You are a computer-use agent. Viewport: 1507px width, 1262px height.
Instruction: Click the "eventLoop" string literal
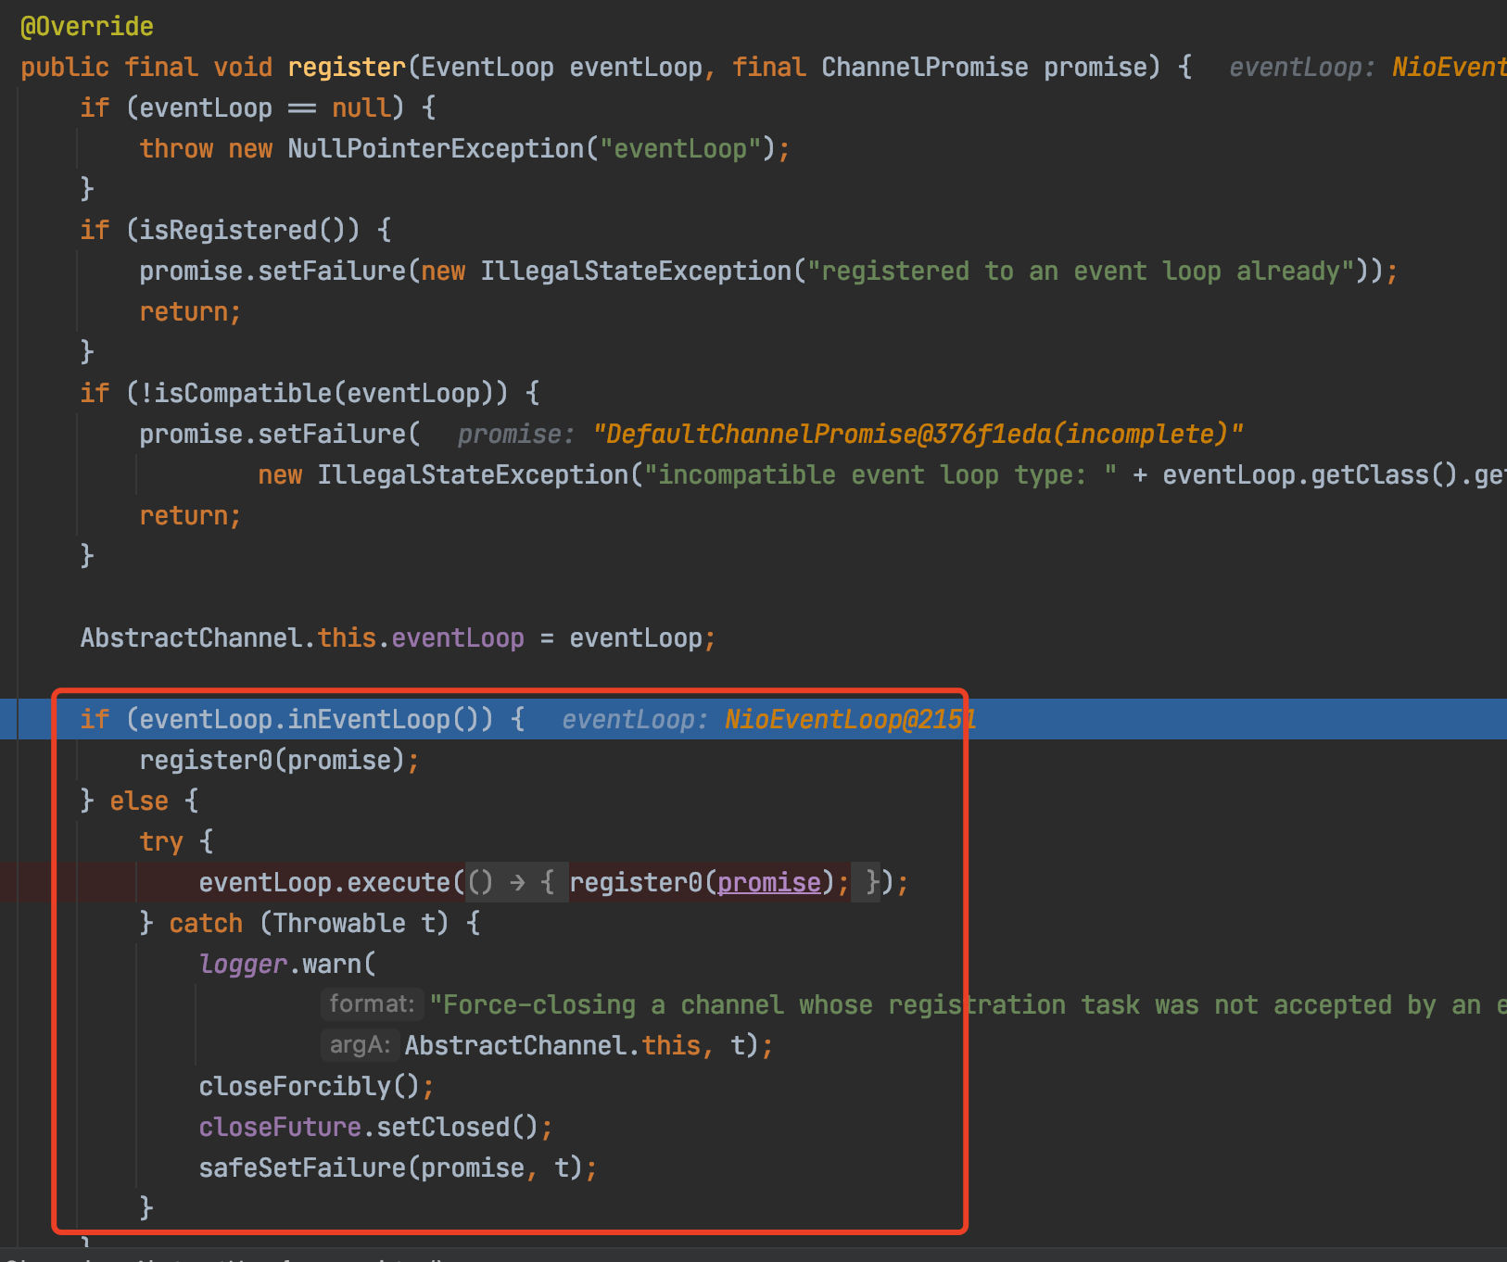pos(680,148)
